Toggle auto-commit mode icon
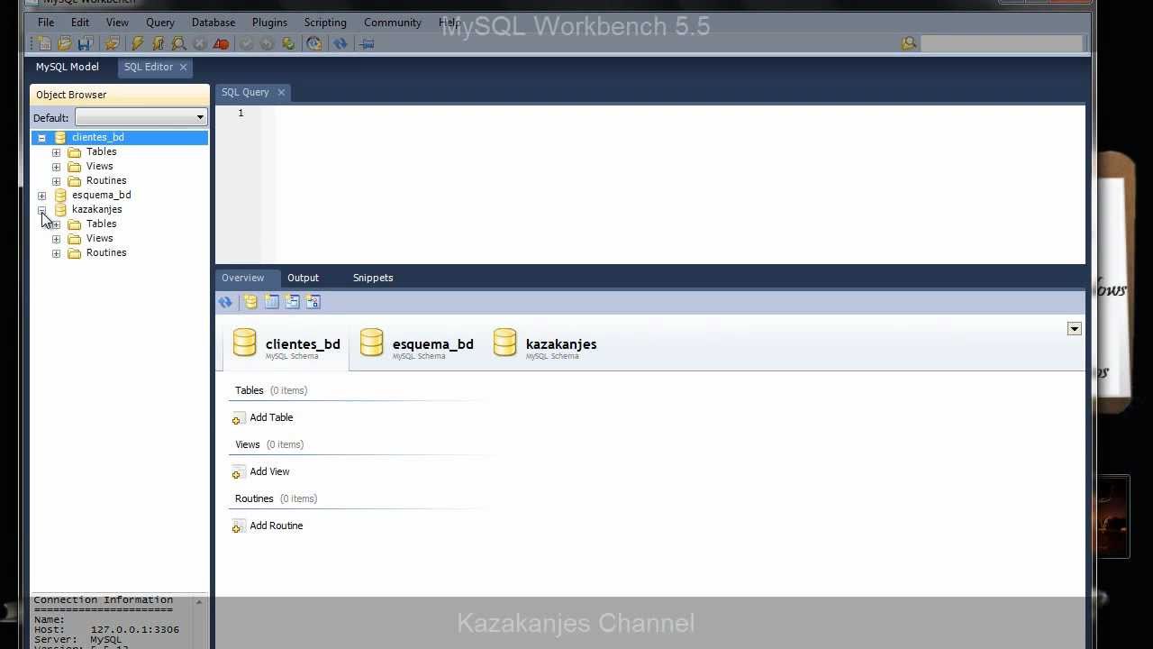The width and height of the screenshot is (1153, 649). click(288, 43)
